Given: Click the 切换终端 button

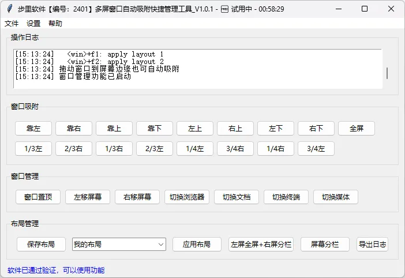Looking at the screenshot, I should [x=286, y=197].
